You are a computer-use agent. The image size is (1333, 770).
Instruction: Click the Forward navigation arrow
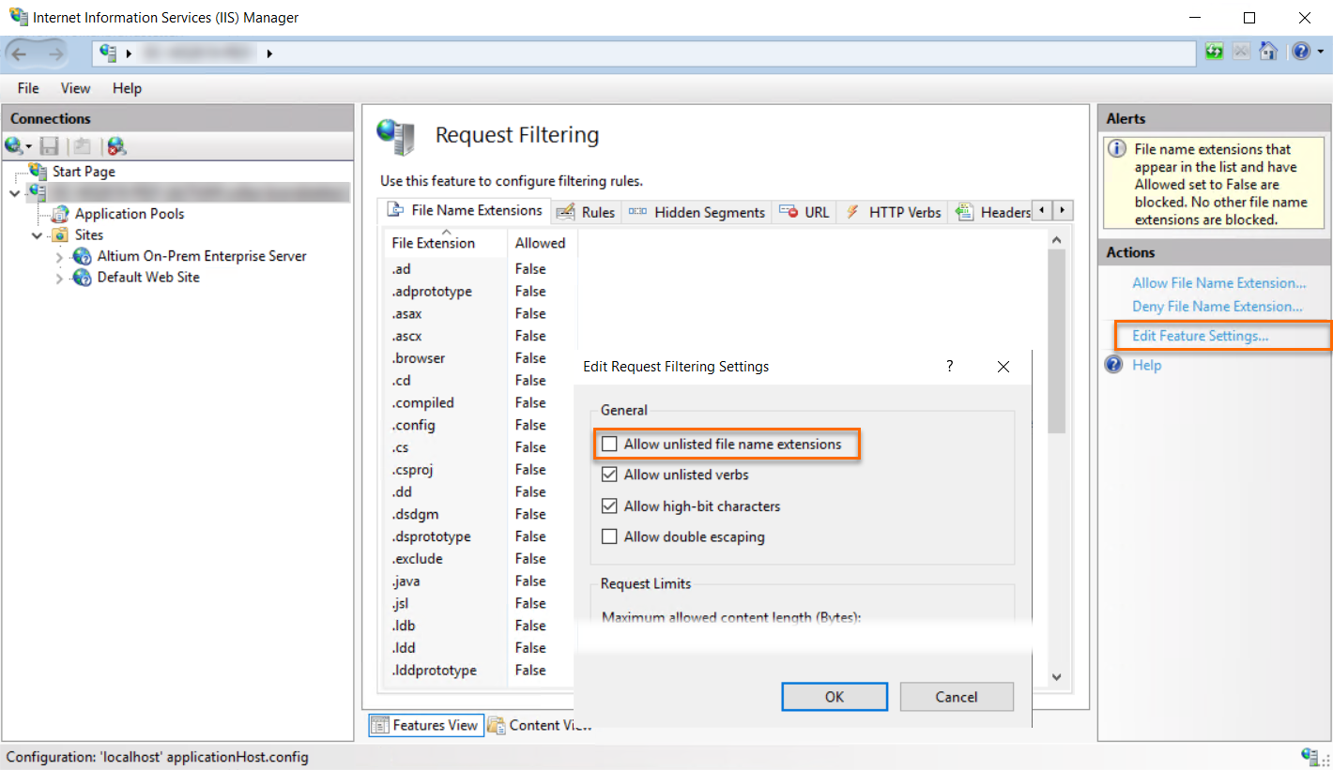pos(54,53)
